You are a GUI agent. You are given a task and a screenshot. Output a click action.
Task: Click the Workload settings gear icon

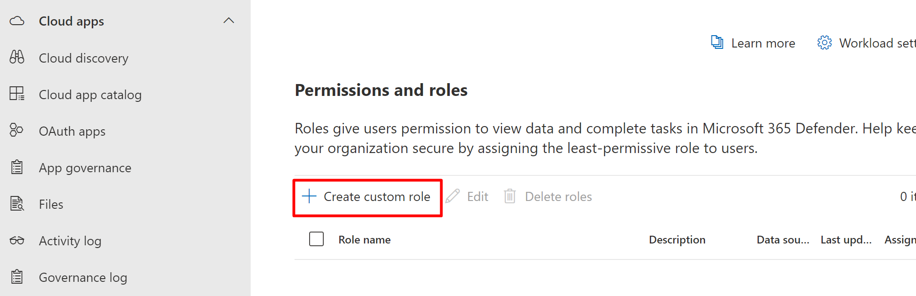[x=824, y=43]
